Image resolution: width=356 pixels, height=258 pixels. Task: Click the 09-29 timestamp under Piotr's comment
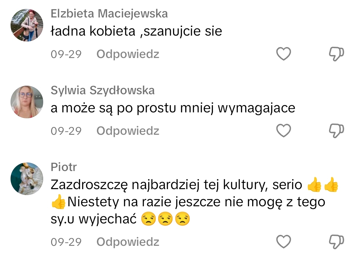66,242
